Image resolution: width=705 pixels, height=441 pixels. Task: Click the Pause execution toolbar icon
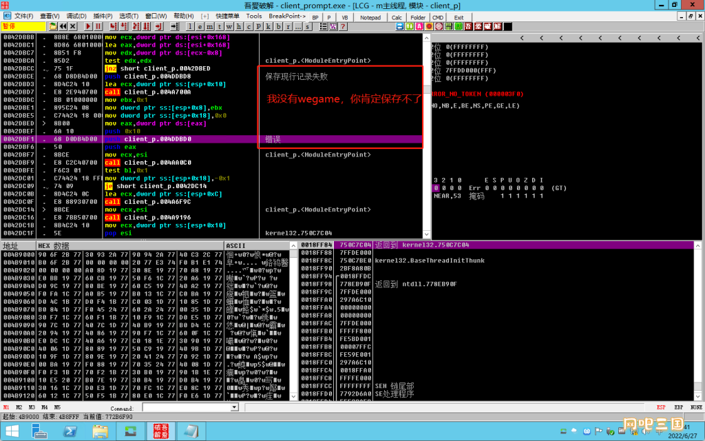pos(98,27)
